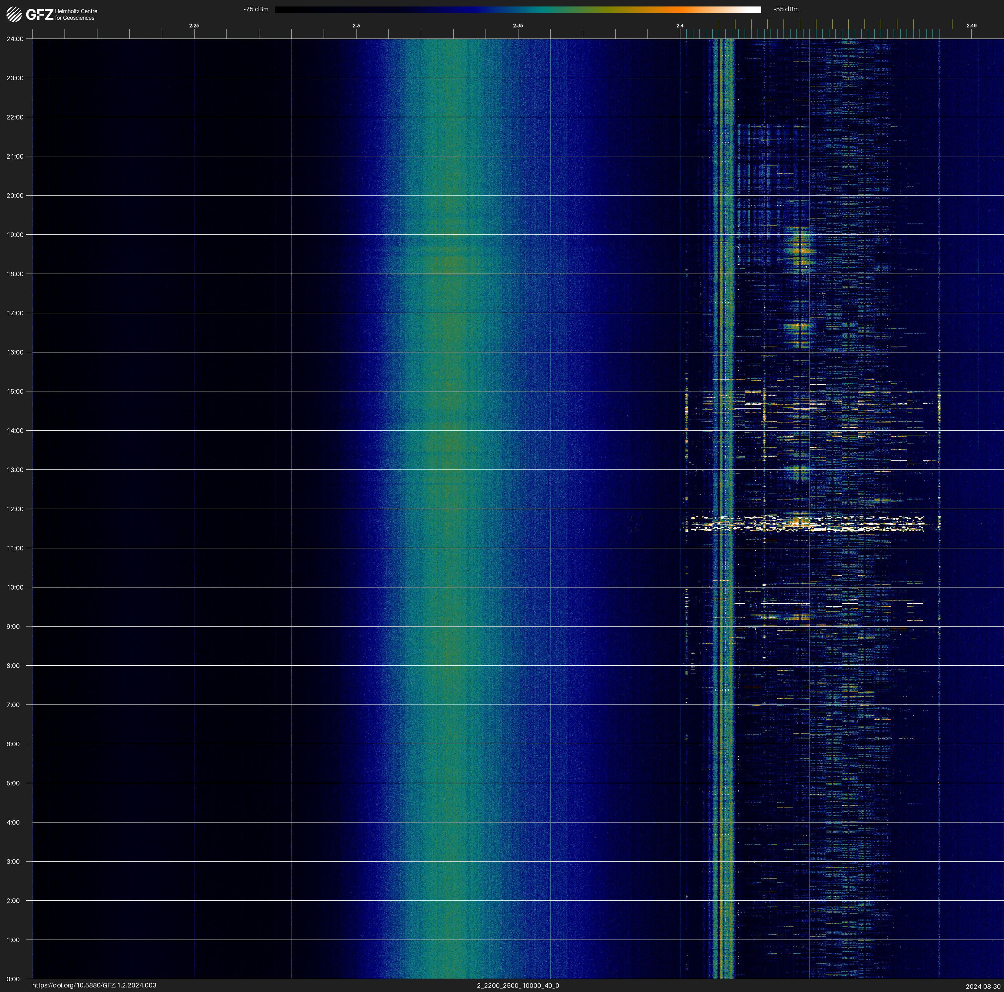Click the GFZ striped globe logo

14,14
